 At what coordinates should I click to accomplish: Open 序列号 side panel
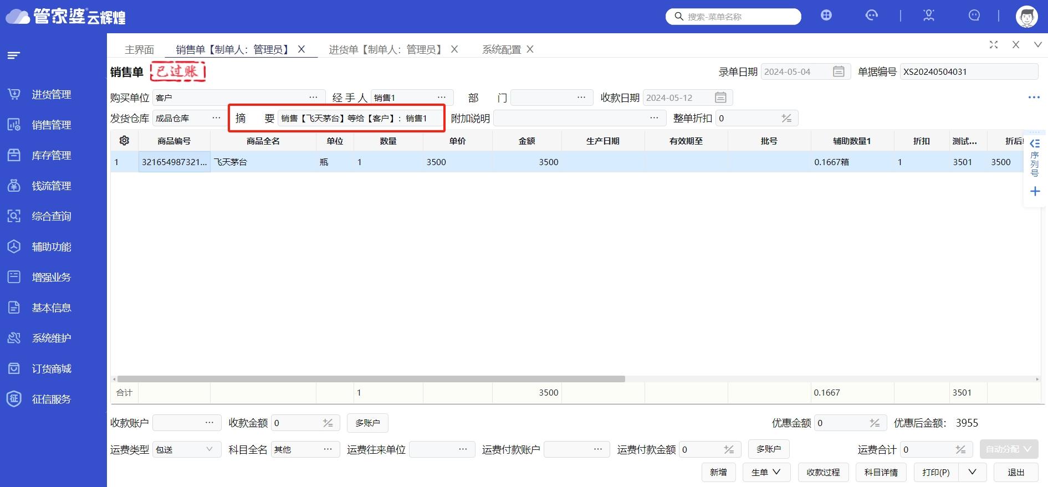pyautogui.click(x=1035, y=158)
